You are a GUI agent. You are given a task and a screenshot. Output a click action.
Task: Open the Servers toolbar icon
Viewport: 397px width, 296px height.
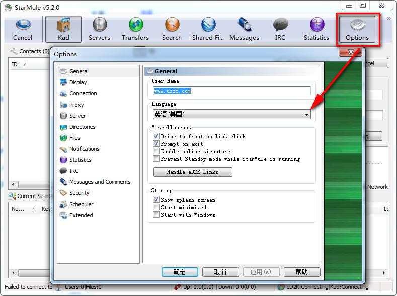pyautogui.click(x=99, y=29)
